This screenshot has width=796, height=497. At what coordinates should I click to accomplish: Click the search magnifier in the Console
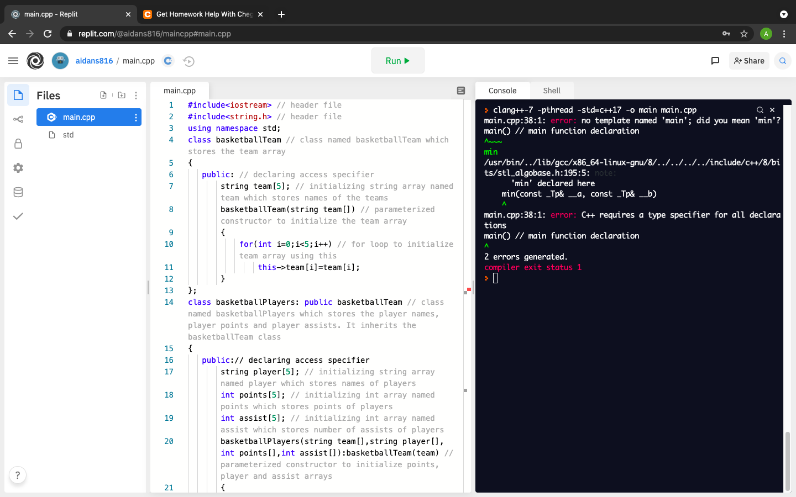click(x=760, y=110)
